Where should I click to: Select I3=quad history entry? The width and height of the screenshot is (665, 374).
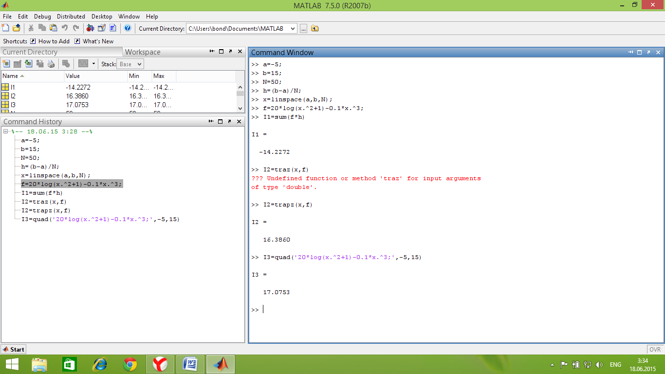pos(101,219)
